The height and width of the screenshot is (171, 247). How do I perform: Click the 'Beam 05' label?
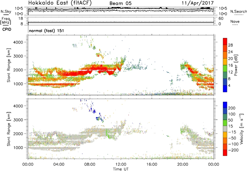pos(120,3)
